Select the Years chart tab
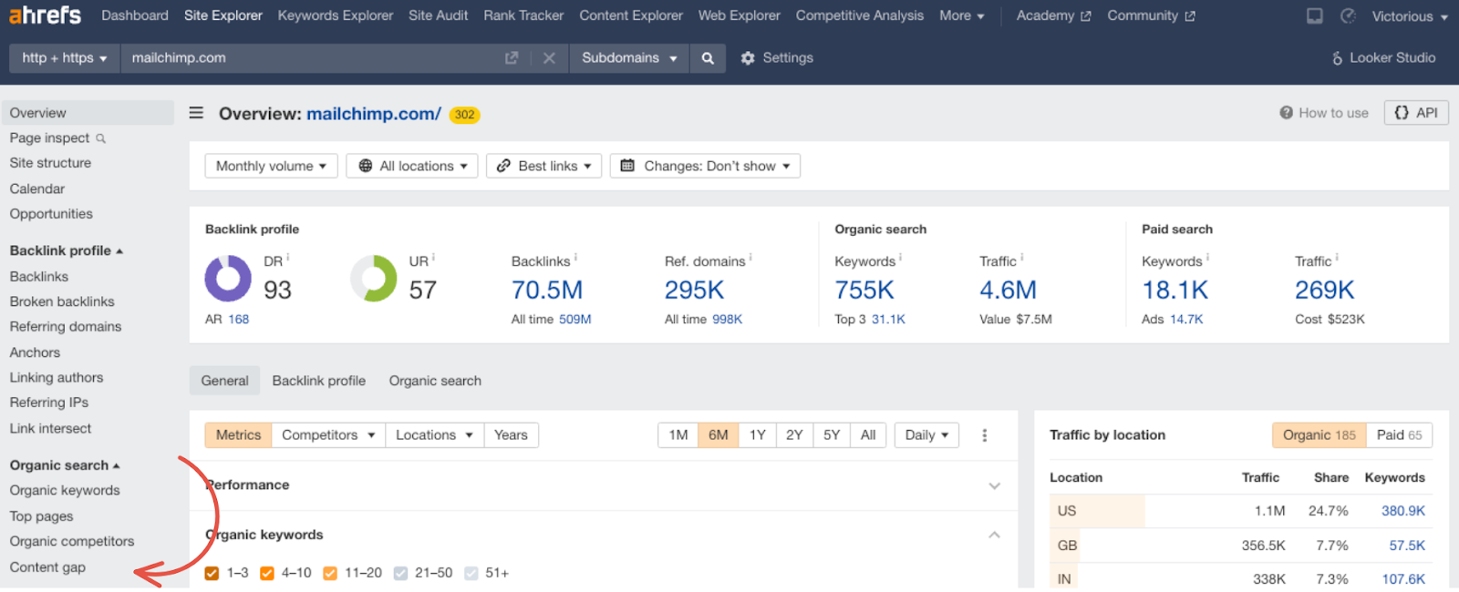Screen dimensions: 1459x592 (511, 435)
